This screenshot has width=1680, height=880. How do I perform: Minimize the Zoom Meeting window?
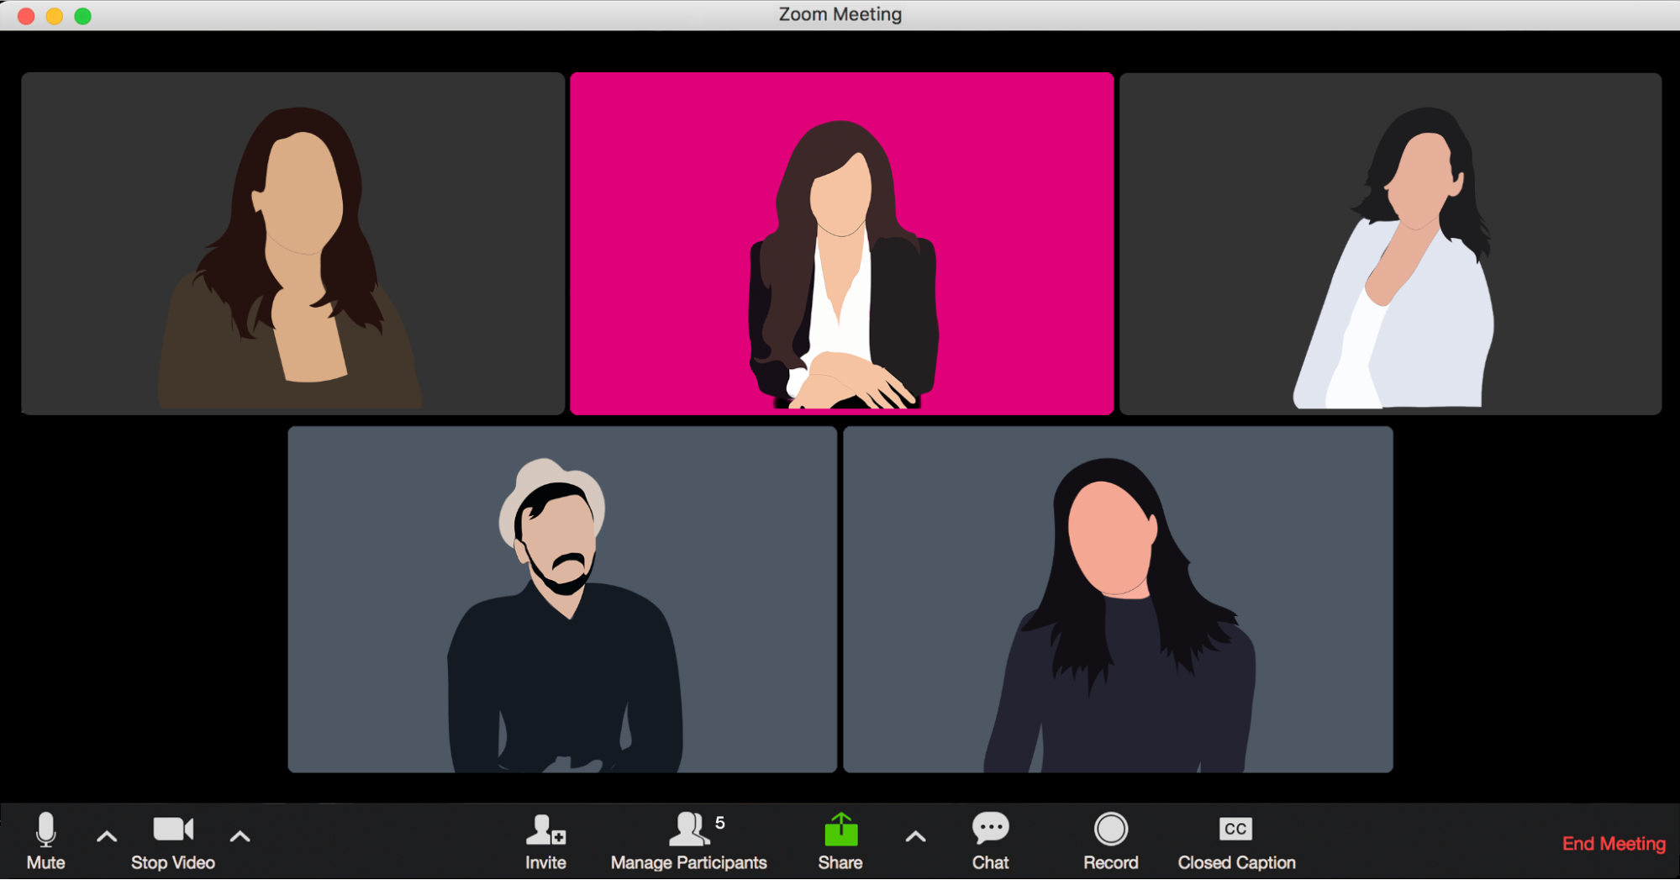55,16
